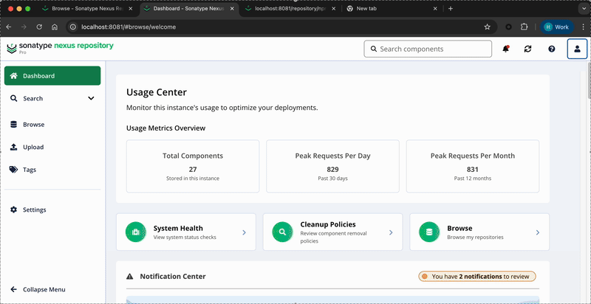Click the browser home icon

click(x=55, y=27)
